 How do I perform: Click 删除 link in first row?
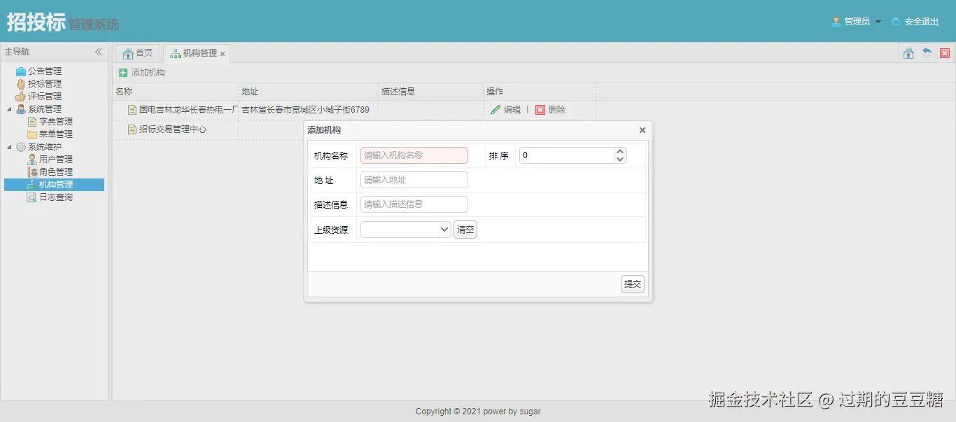tap(557, 110)
